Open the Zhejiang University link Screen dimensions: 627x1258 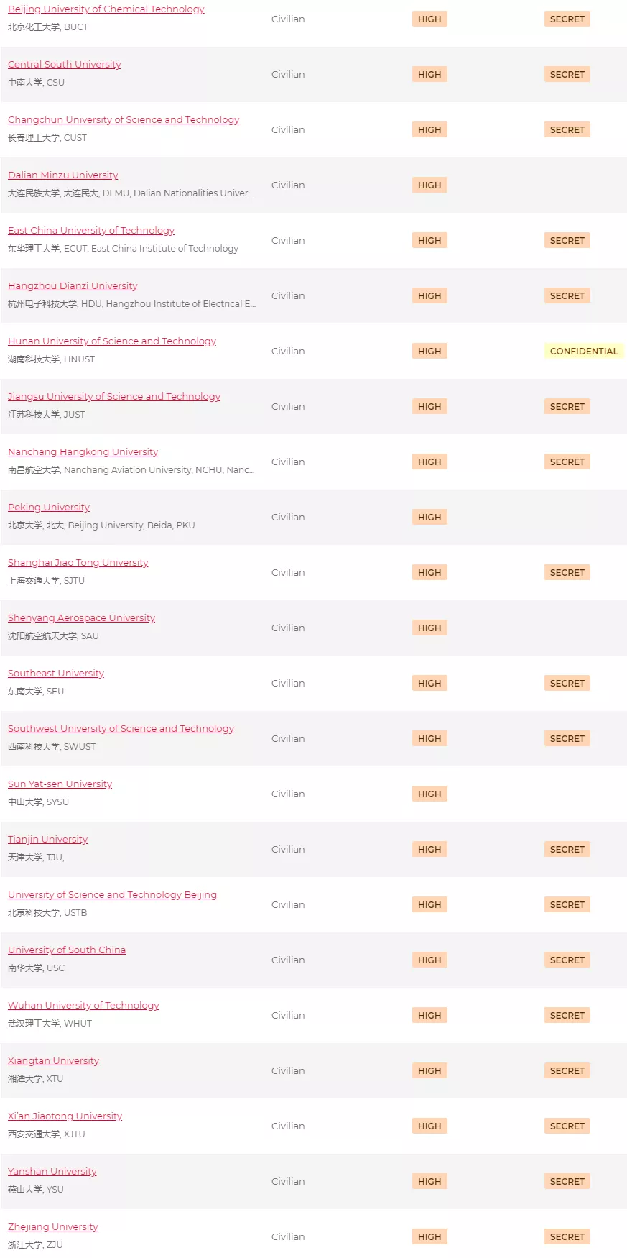tap(52, 1227)
